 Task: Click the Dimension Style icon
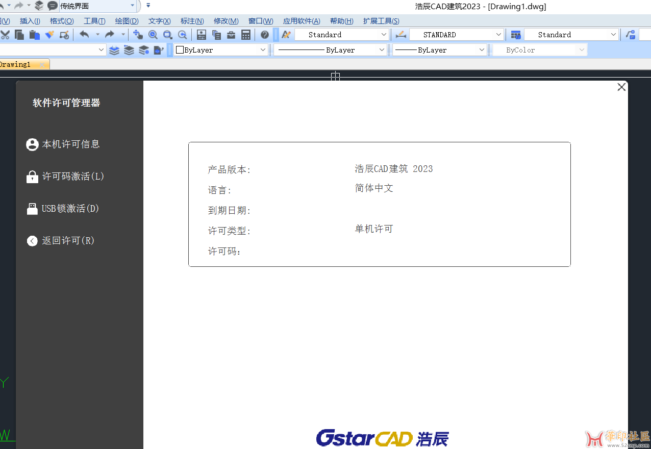400,35
